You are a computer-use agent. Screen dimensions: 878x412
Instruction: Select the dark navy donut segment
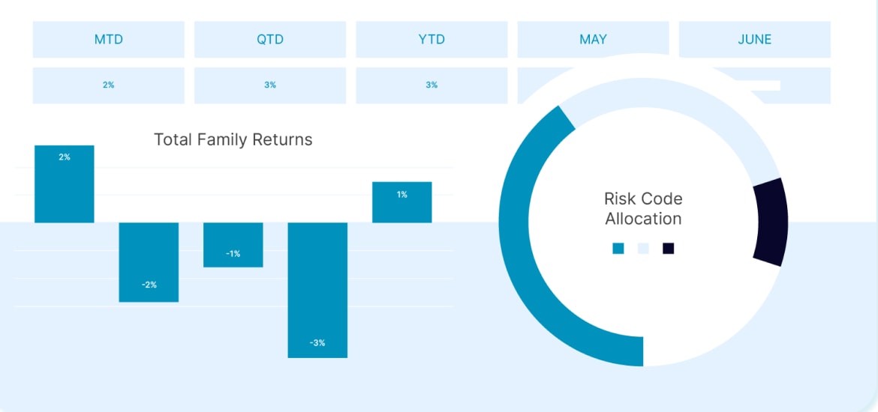coord(771,222)
